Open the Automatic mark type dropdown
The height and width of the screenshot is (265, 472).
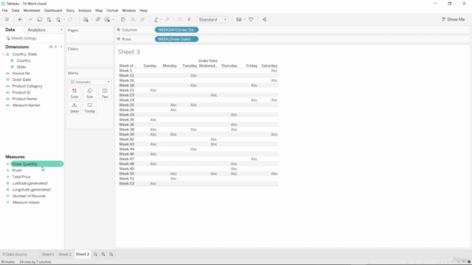tap(90, 82)
